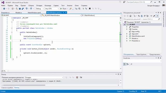Open Properties via the wrench icon
Viewport: 166px width, 93px height.
[154, 16]
